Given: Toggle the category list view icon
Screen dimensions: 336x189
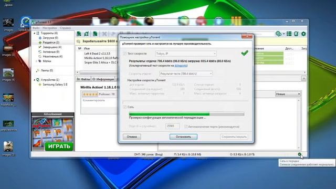Looking at the screenshot, I should pos(289,34).
